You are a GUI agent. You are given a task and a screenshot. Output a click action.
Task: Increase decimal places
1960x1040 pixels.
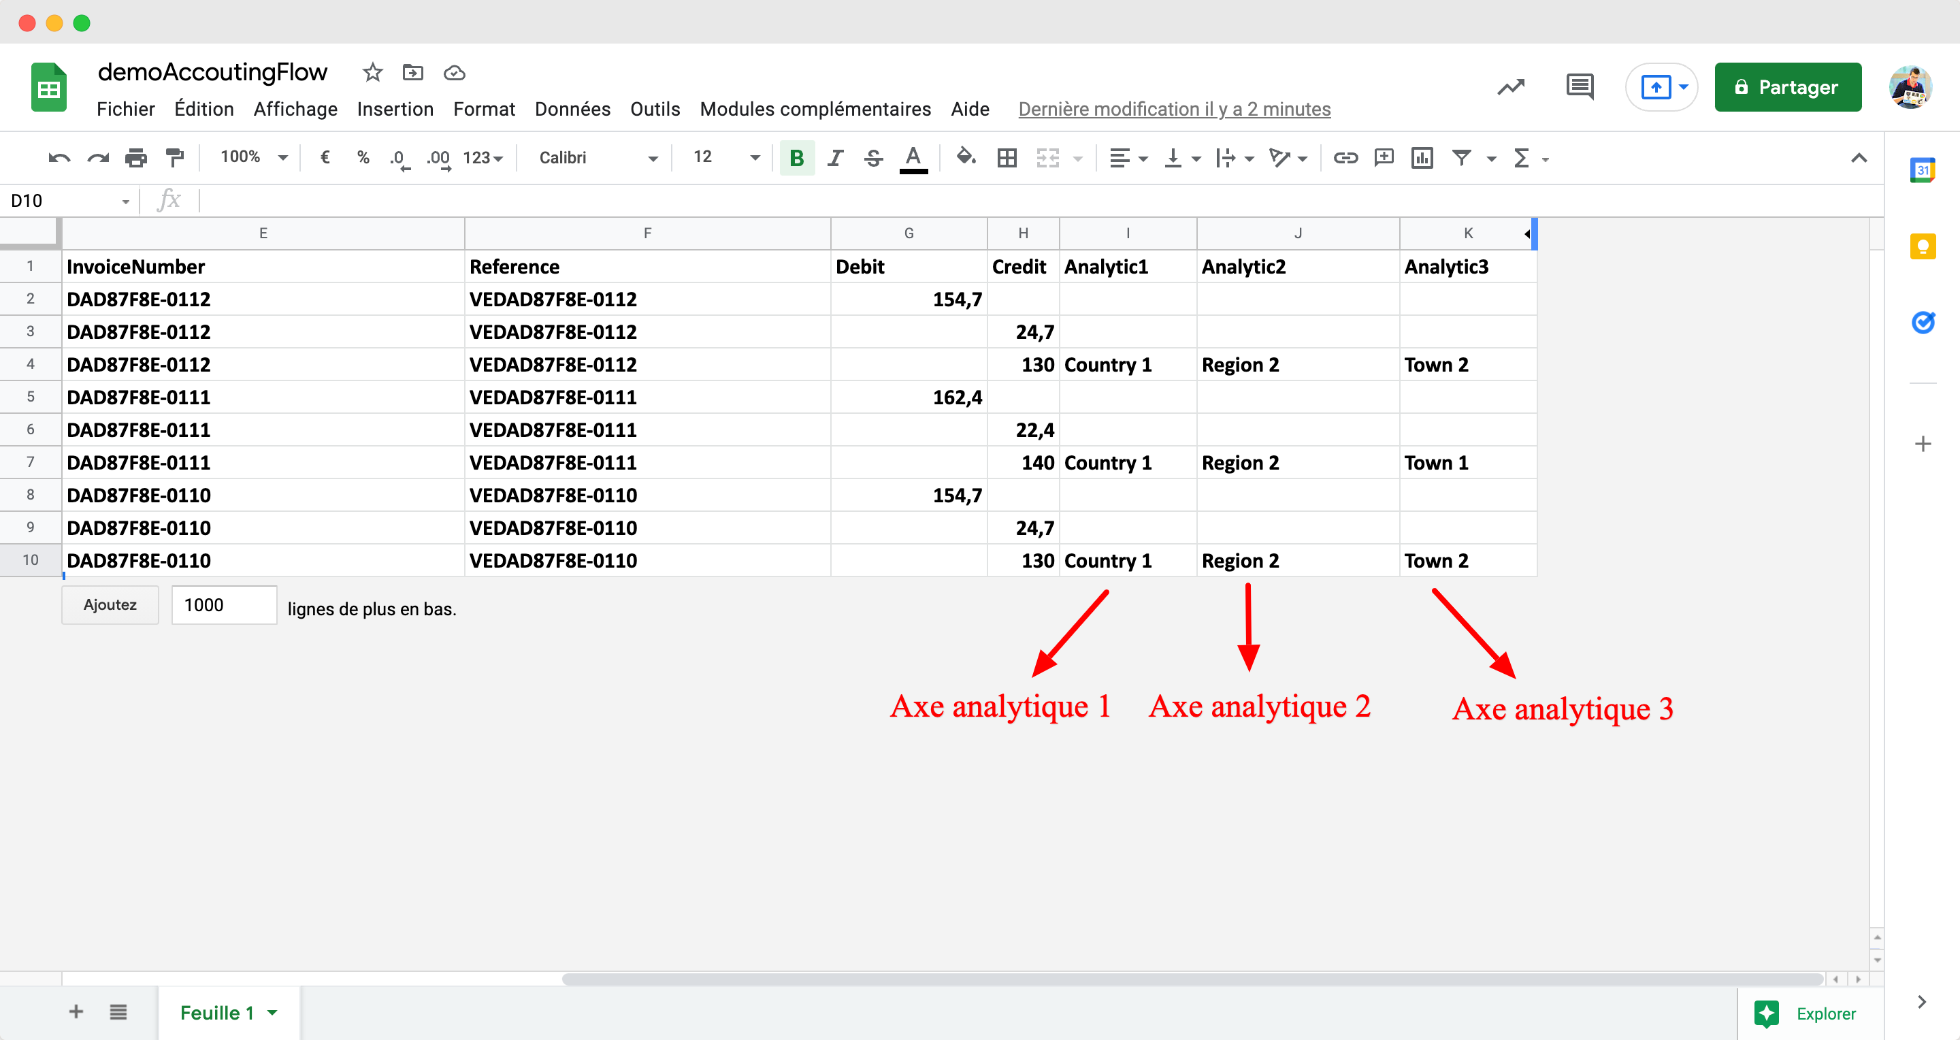point(438,159)
